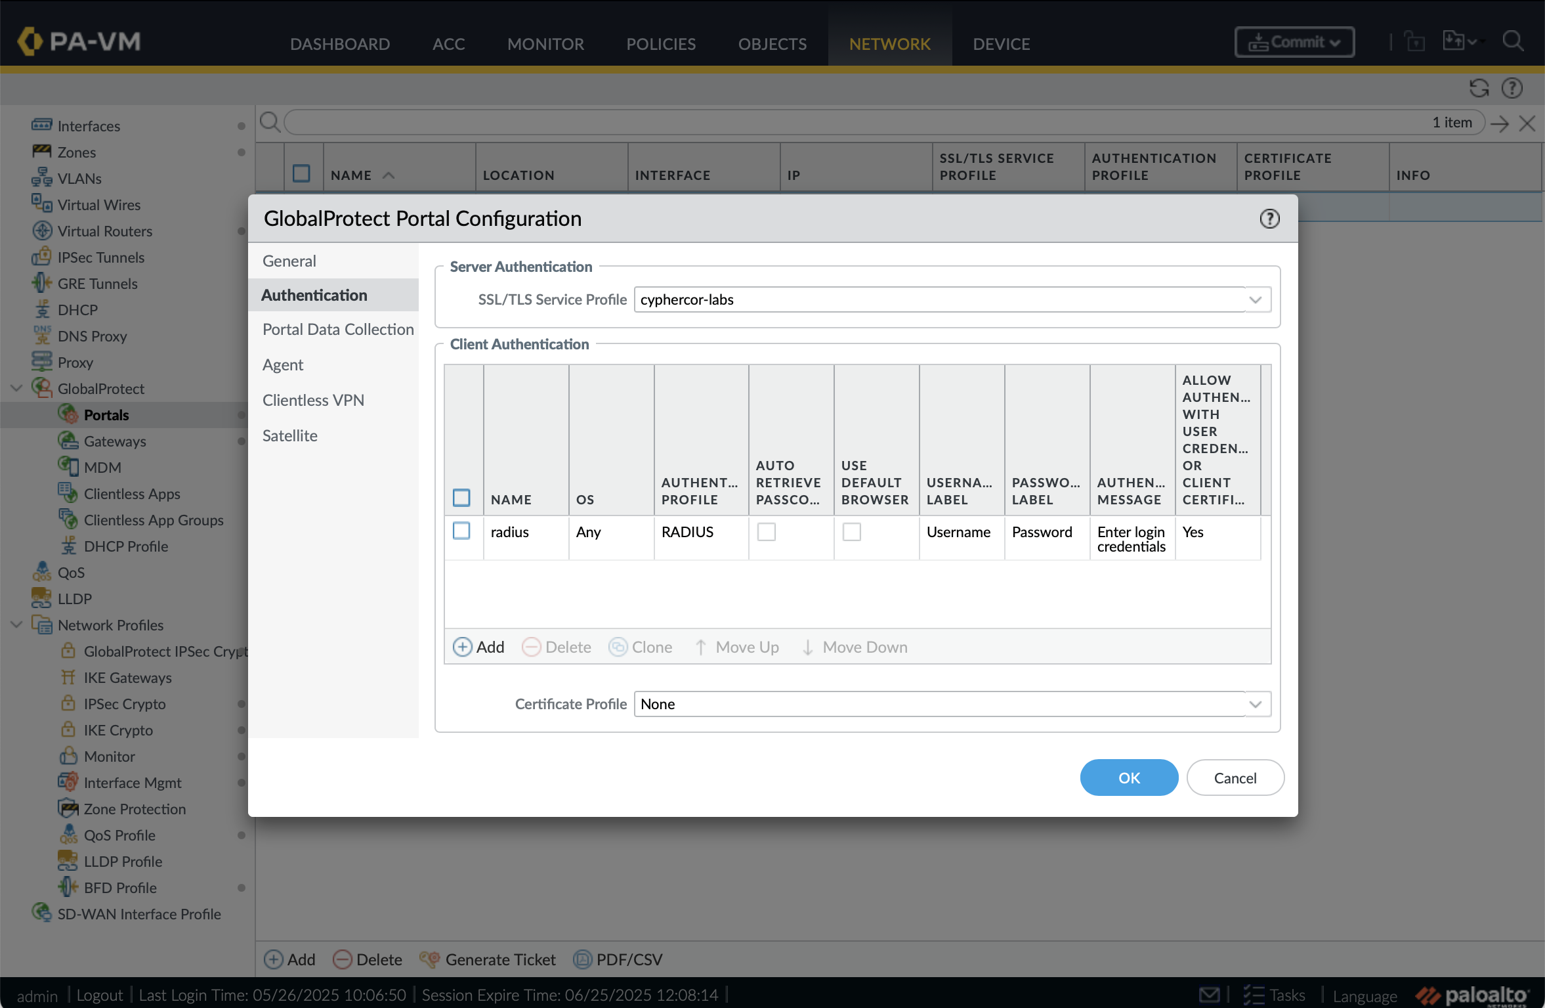The image size is (1545, 1008).
Task: Click the search magnifier icon in top bar
Action: click(x=1513, y=41)
